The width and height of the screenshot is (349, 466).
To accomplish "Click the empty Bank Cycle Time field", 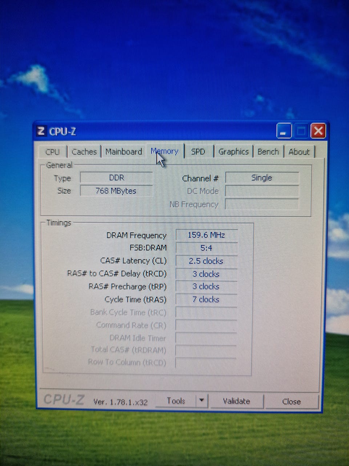I will tap(206, 312).
